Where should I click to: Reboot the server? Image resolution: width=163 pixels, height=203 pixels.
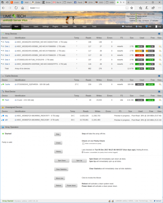(x=58, y=185)
